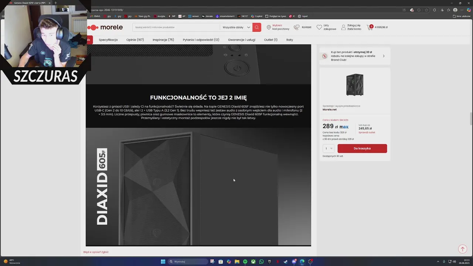The width and height of the screenshot is (473, 266).
Task: Open the Stare gry Pc. bookmark
Action: [x=143, y=16]
